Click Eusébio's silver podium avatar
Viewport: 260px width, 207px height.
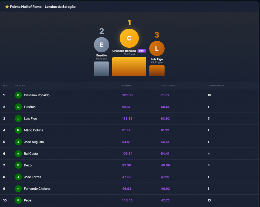point(101,45)
